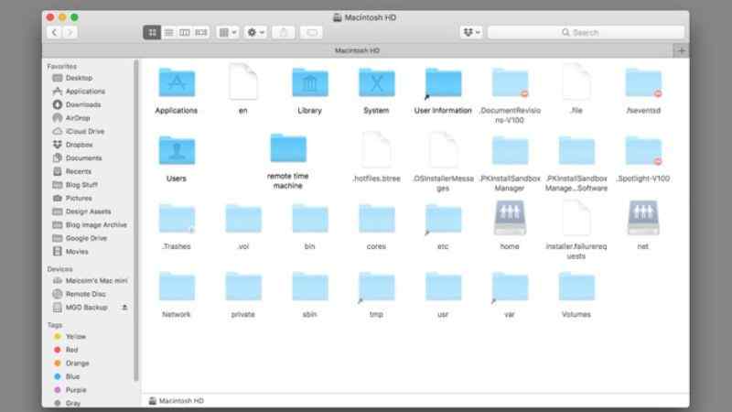Viewport: 732px width, 412px height.
Task: Select the User Information alias folder
Action: 443,83
